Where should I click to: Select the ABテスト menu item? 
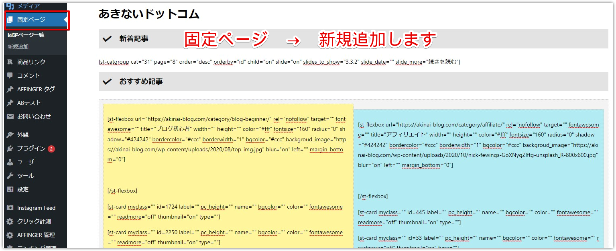click(x=29, y=103)
